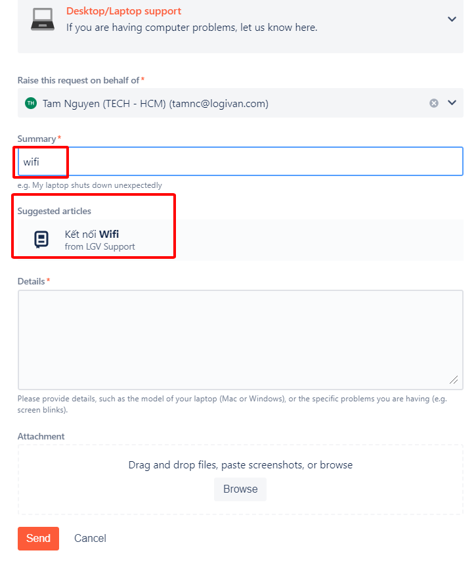Click the laptop icon for Desktop/Laptop support

pyautogui.click(x=43, y=20)
